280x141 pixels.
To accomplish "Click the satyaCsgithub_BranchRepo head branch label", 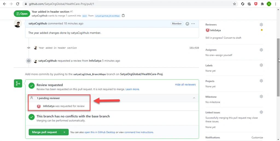I will [x=107, y=16].
